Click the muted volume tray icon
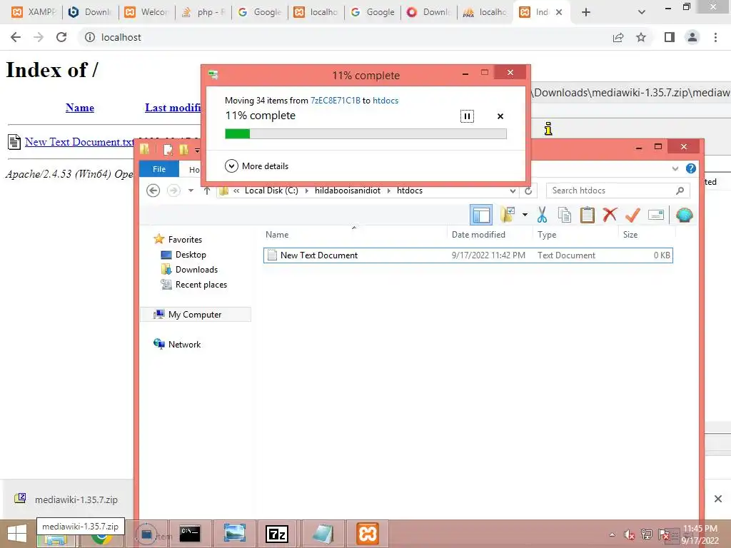 pyautogui.click(x=629, y=534)
